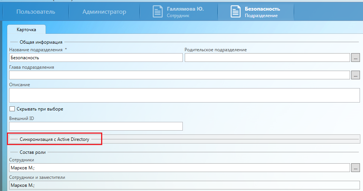Browse for Родительское подразделение with ellipsis button
363x191 pixels.
click(x=355, y=58)
